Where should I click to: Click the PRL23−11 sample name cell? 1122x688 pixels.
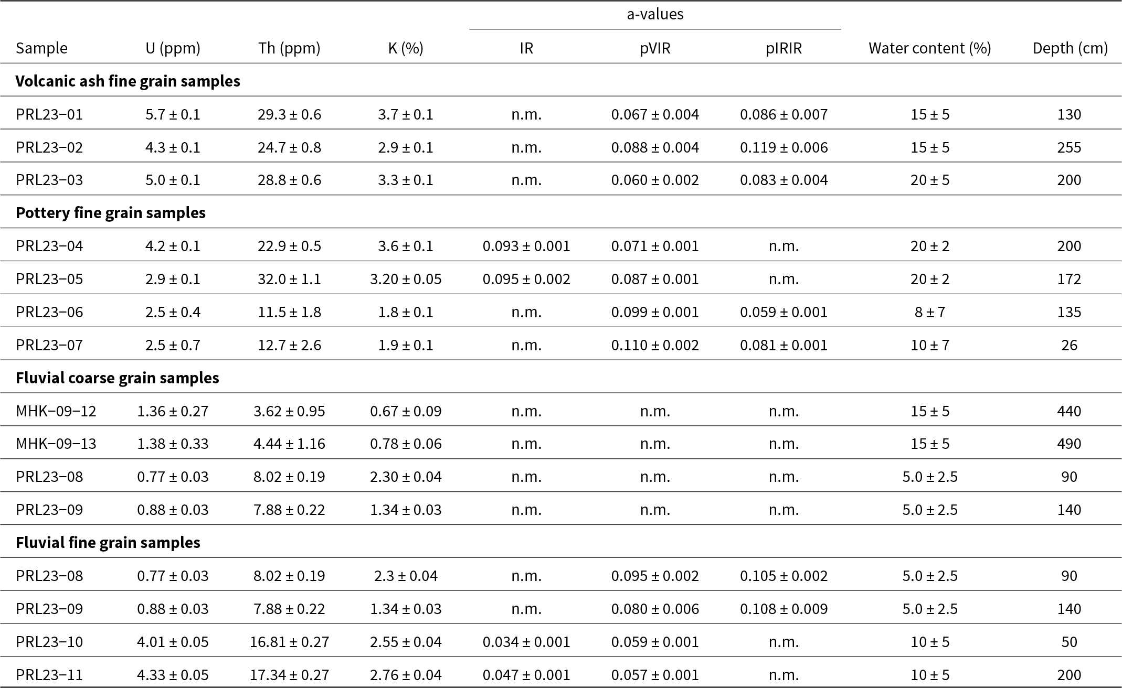click(49, 675)
